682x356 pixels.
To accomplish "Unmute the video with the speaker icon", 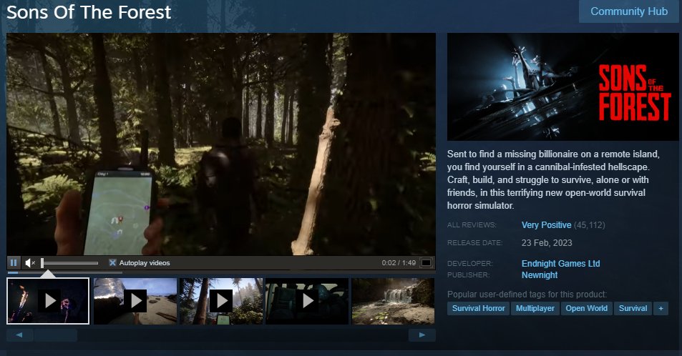I will [29, 262].
